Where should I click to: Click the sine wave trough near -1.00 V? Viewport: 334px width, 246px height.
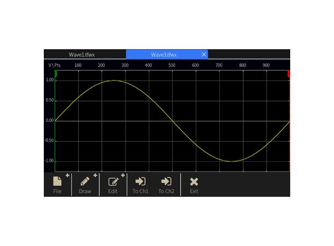(x=232, y=161)
